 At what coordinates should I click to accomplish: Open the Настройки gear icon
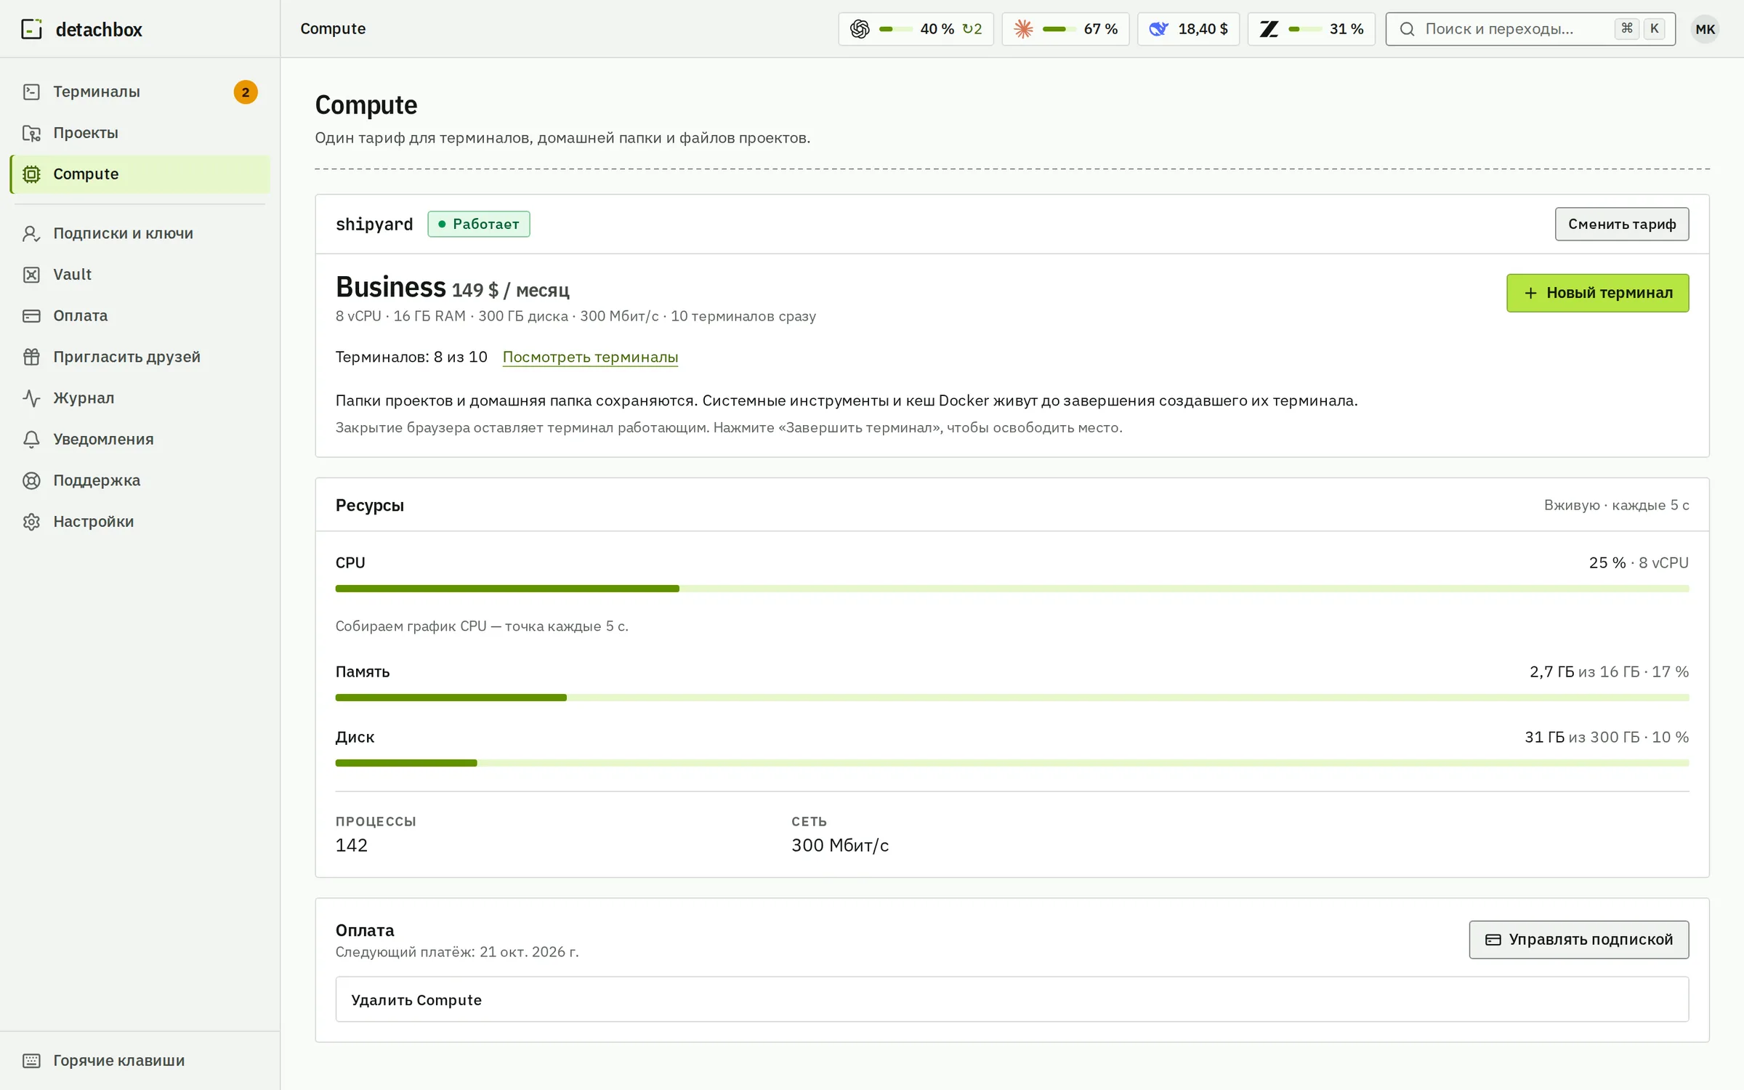[x=31, y=522]
